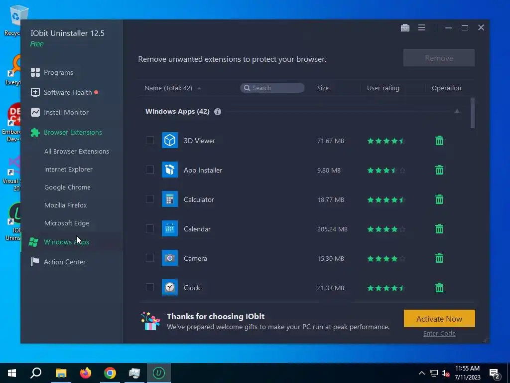
Task: Uninstall App Installer with trash icon
Action: pyautogui.click(x=439, y=170)
